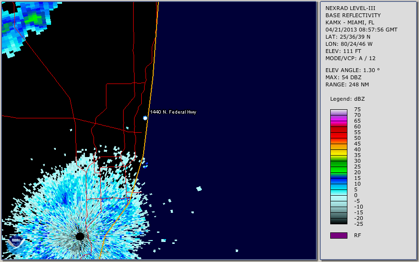Click the purple RF legend swatch
The width and height of the screenshot is (419, 262).
pyautogui.click(x=338, y=235)
